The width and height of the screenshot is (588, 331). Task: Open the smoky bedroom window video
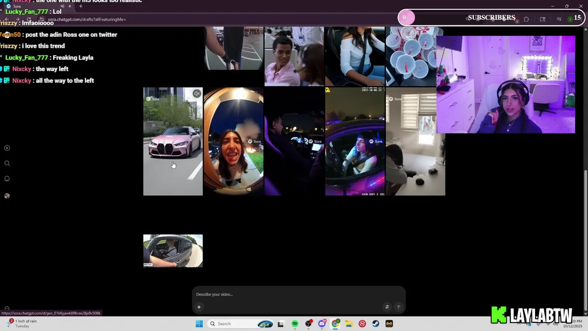[x=415, y=141]
